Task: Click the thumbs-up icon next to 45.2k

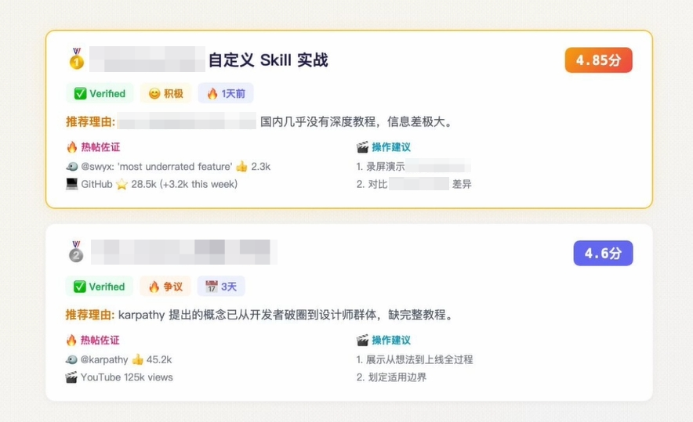Action: pyautogui.click(x=137, y=360)
